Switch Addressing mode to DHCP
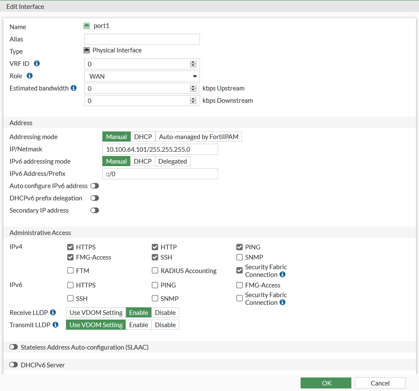Viewport: 419px width, 391px height. 142,136
